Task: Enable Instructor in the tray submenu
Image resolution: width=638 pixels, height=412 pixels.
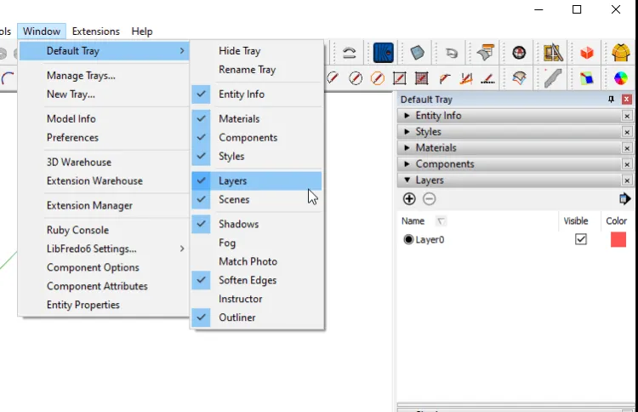Action: pyautogui.click(x=257, y=299)
